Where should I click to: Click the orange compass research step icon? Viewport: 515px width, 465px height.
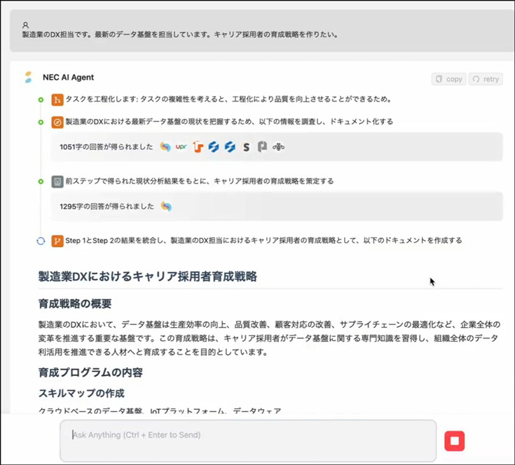57,122
